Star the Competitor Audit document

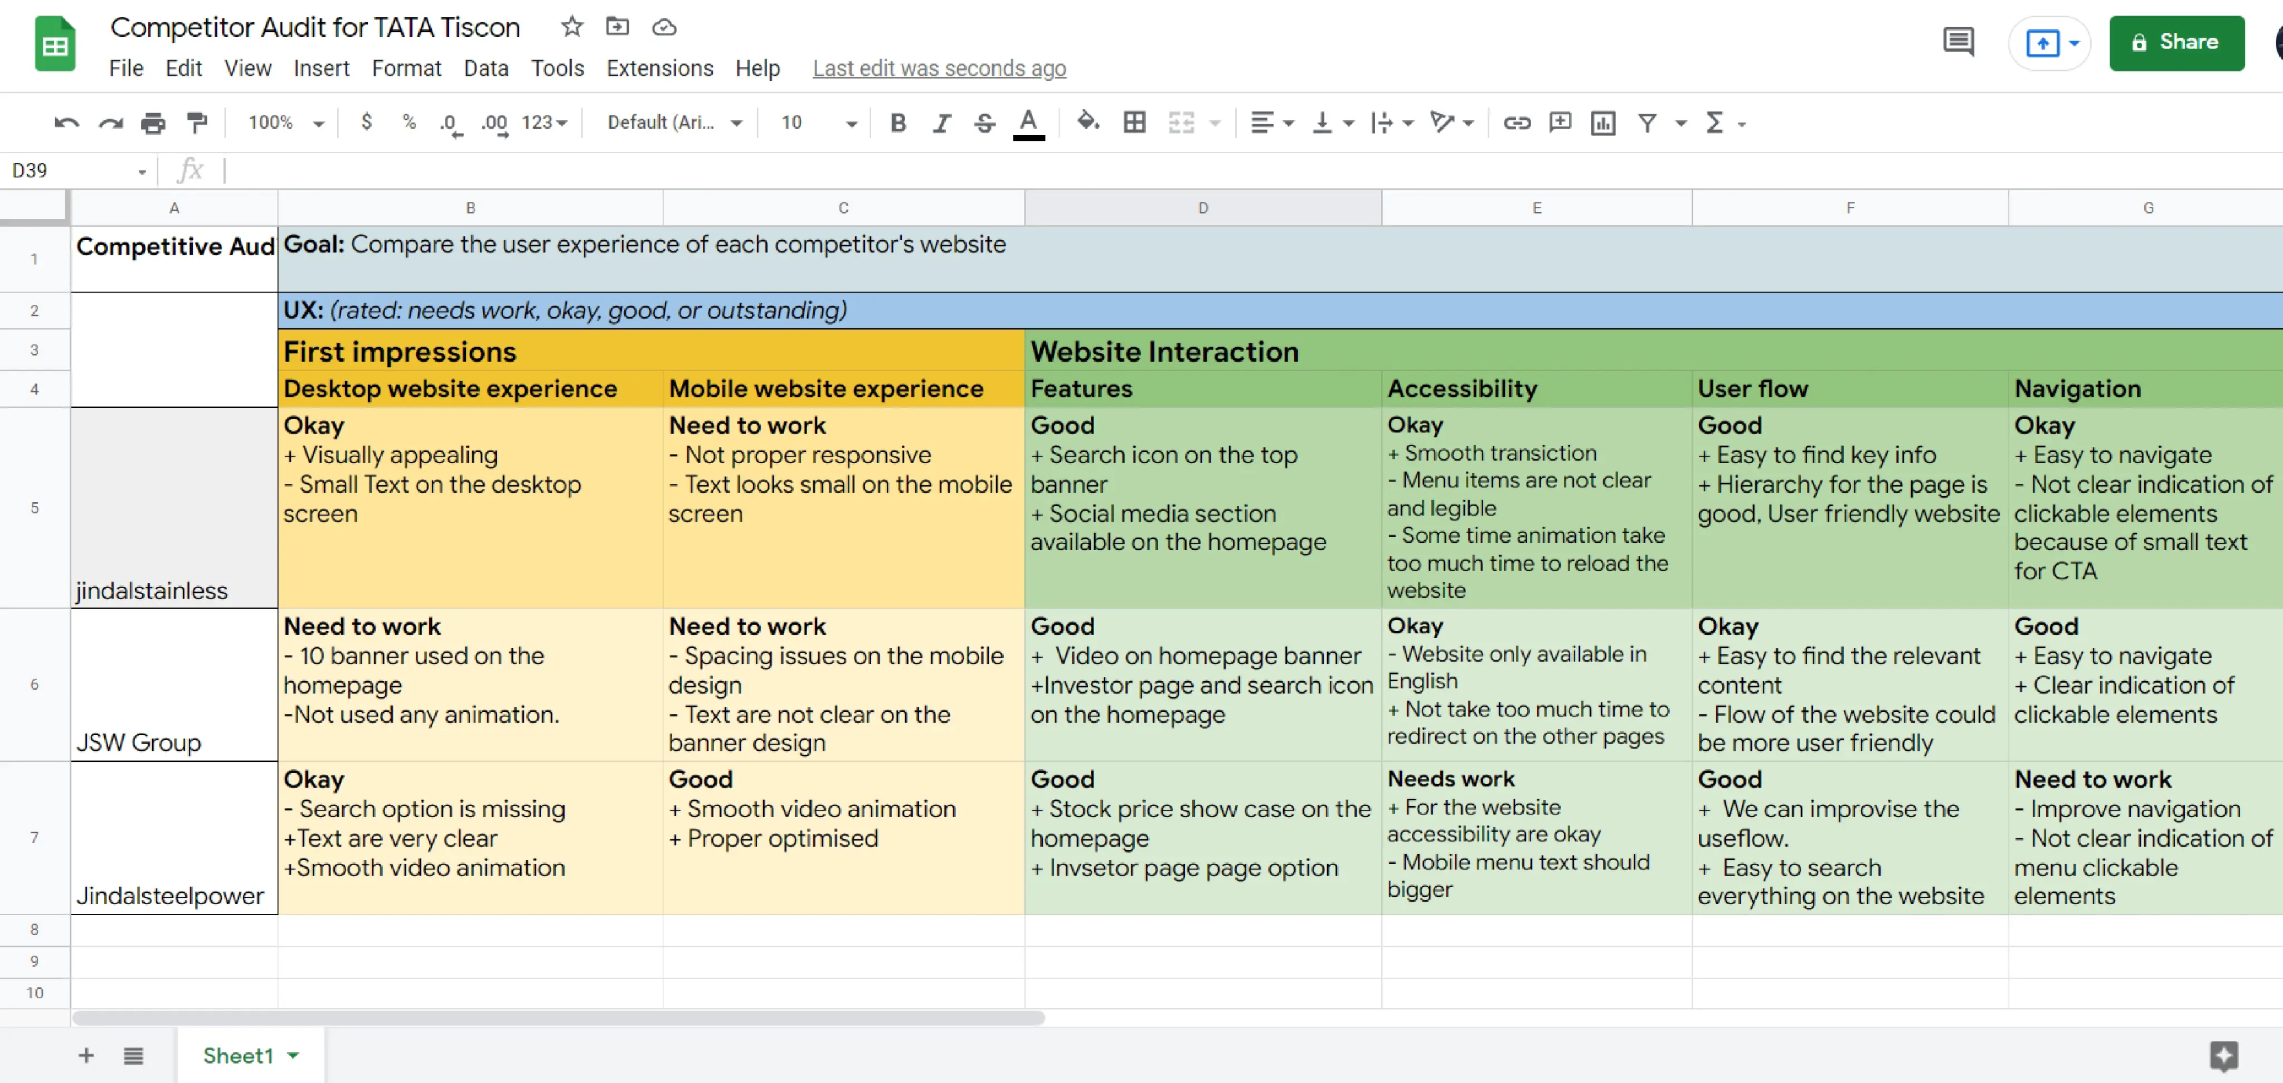coord(572,27)
